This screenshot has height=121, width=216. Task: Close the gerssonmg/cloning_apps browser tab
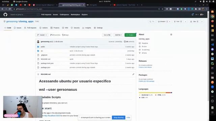tap(84, 5)
